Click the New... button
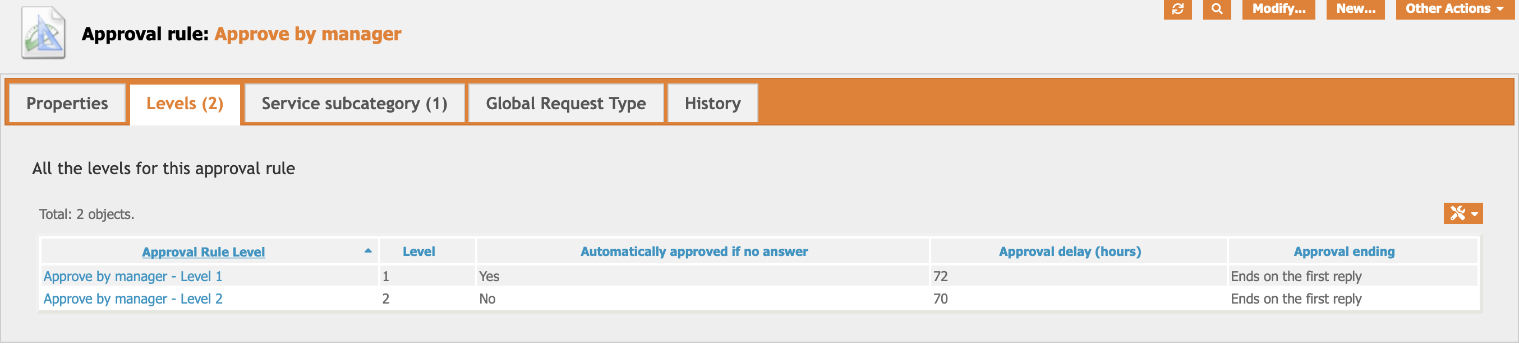The width and height of the screenshot is (1519, 345). tap(1355, 9)
